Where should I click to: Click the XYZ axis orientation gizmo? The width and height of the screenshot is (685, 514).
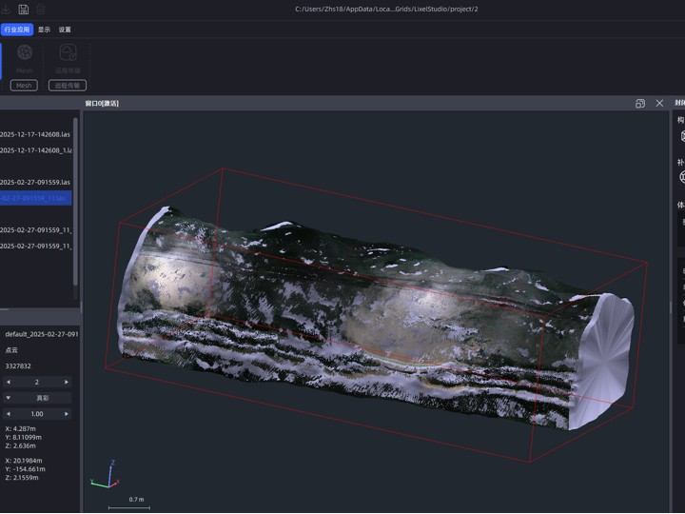pos(106,474)
